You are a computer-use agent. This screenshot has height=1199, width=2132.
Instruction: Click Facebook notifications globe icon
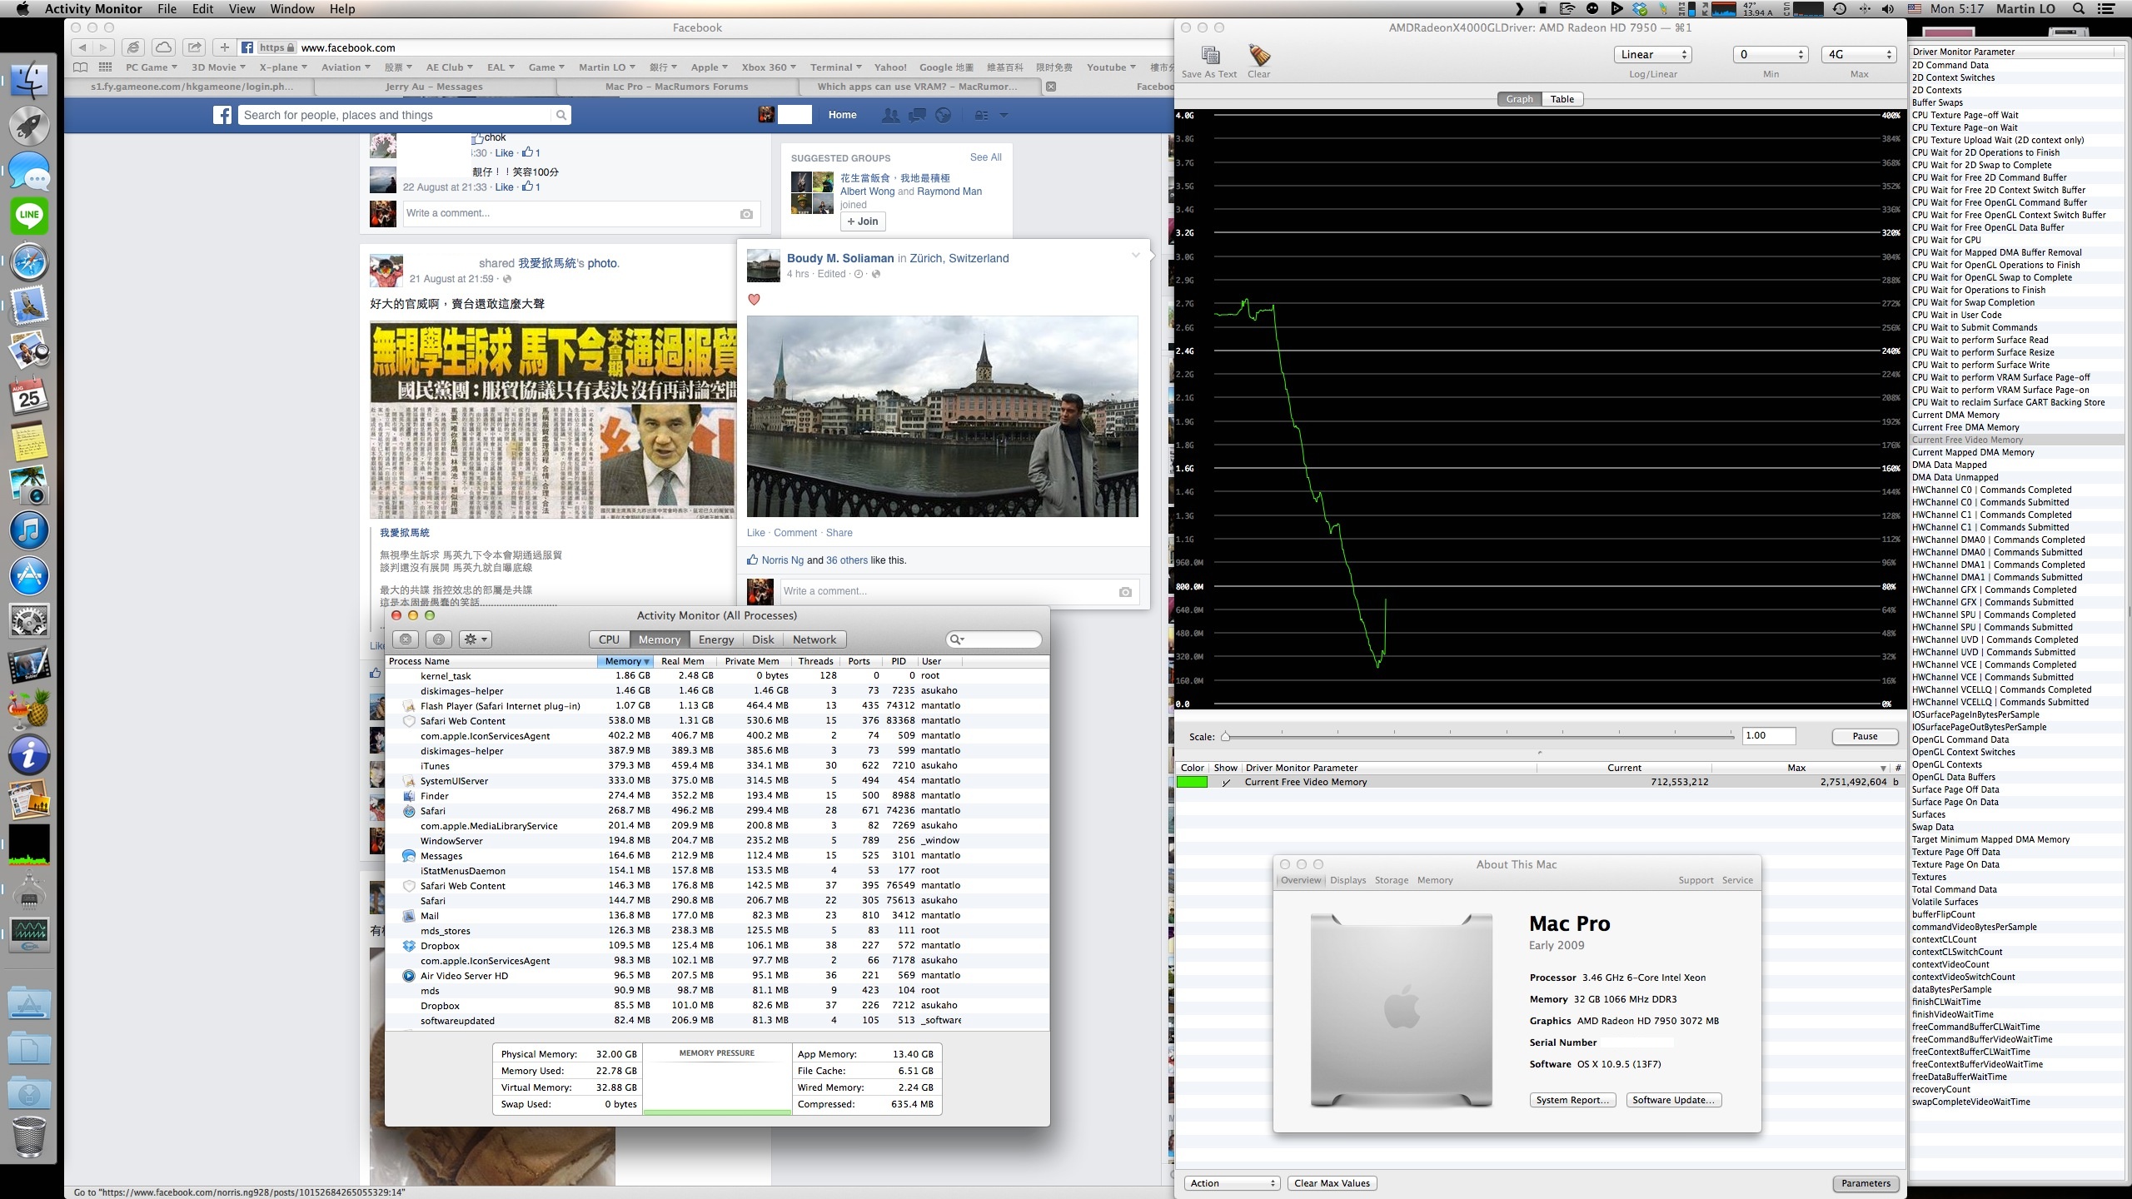[944, 116]
